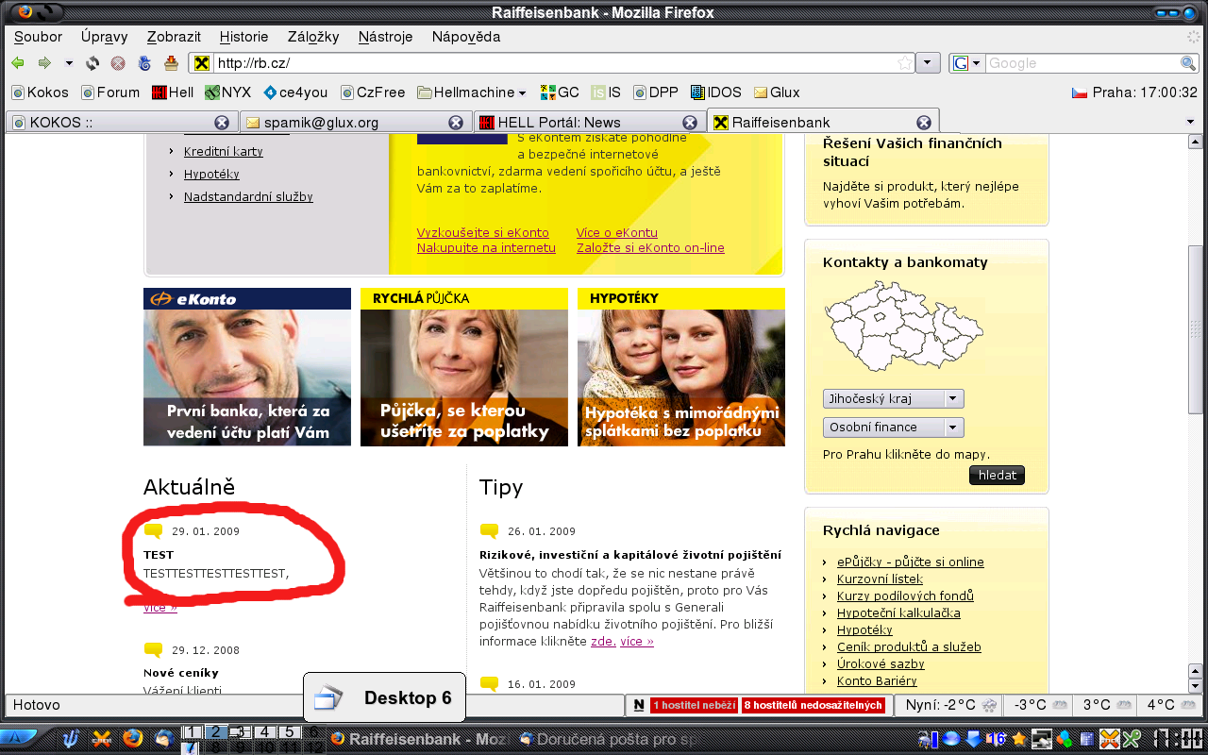Click into the Google search field
Image resolution: width=1208 pixels, height=755 pixels.
(x=1082, y=63)
